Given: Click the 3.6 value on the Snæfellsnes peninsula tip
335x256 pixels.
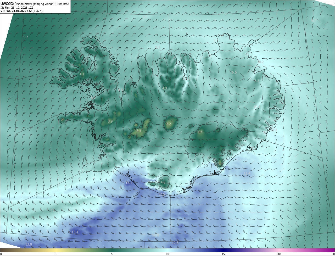Looking at the screenshot, I should (x=62, y=120).
